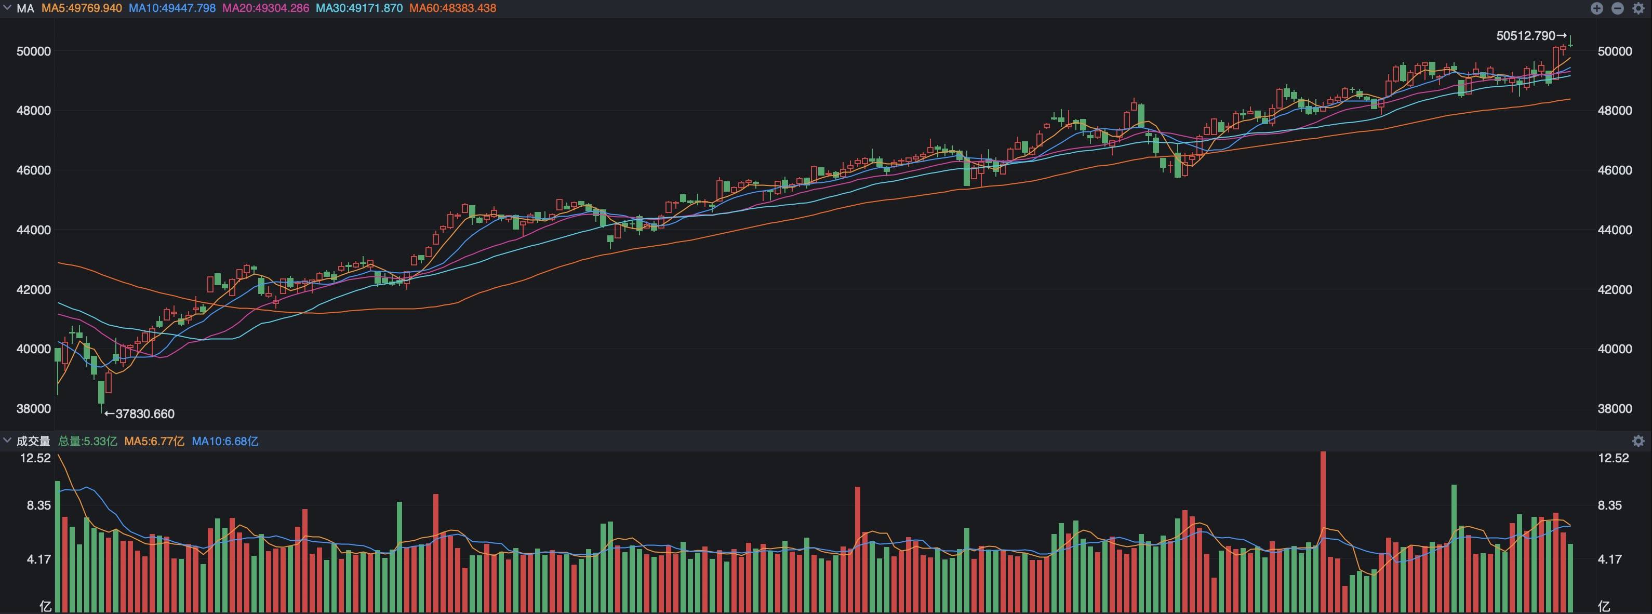Click the zoom out minus icon
This screenshot has height=614, width=1652.
click(x=1617, y=8)
